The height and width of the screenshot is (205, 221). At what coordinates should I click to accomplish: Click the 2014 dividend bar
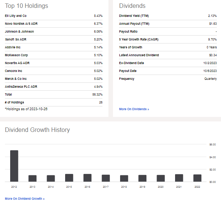point(51,178)
